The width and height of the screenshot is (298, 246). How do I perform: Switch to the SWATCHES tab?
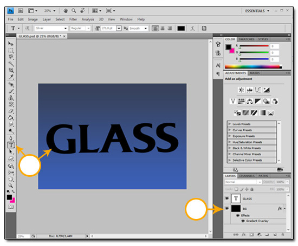(x=247, y=39)
